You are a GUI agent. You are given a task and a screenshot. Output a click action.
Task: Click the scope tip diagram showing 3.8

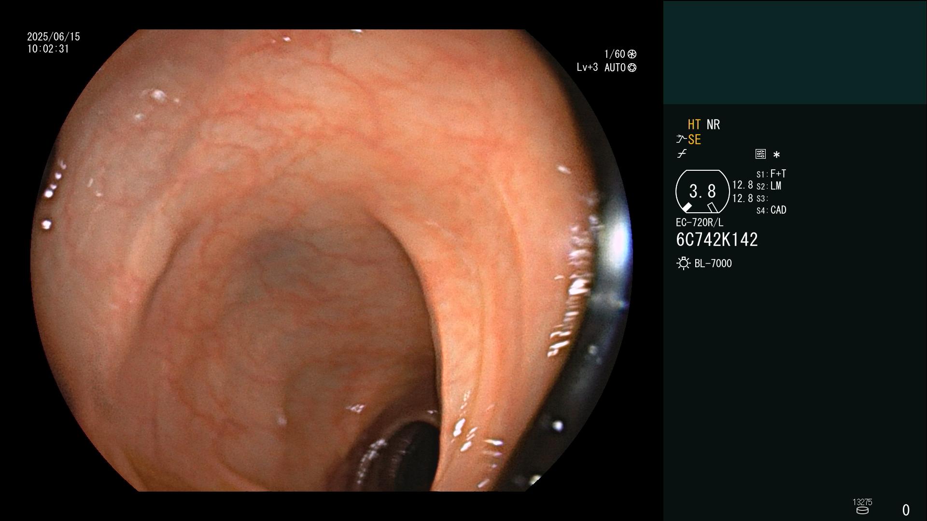pyautogui.click(x=702, y=192)
